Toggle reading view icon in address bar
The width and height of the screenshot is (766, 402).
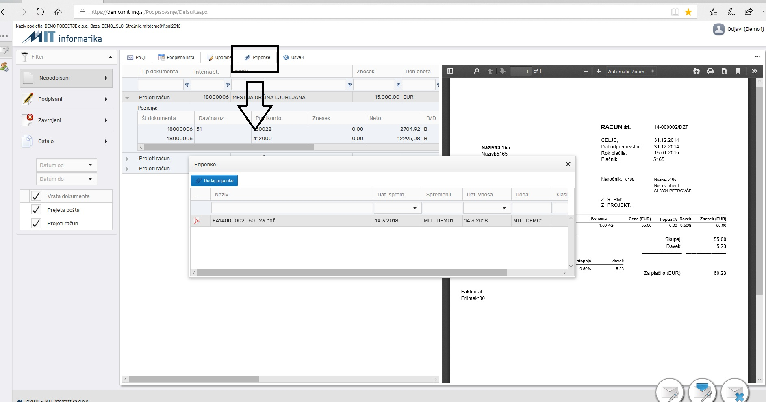coord(675,12)
